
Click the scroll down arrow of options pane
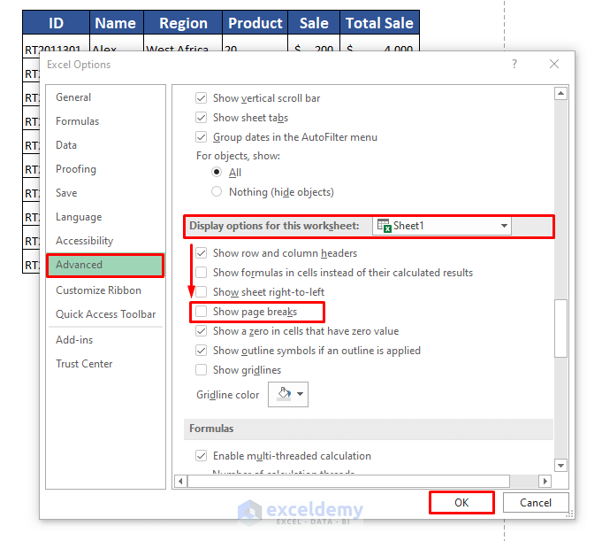point(560,465)
